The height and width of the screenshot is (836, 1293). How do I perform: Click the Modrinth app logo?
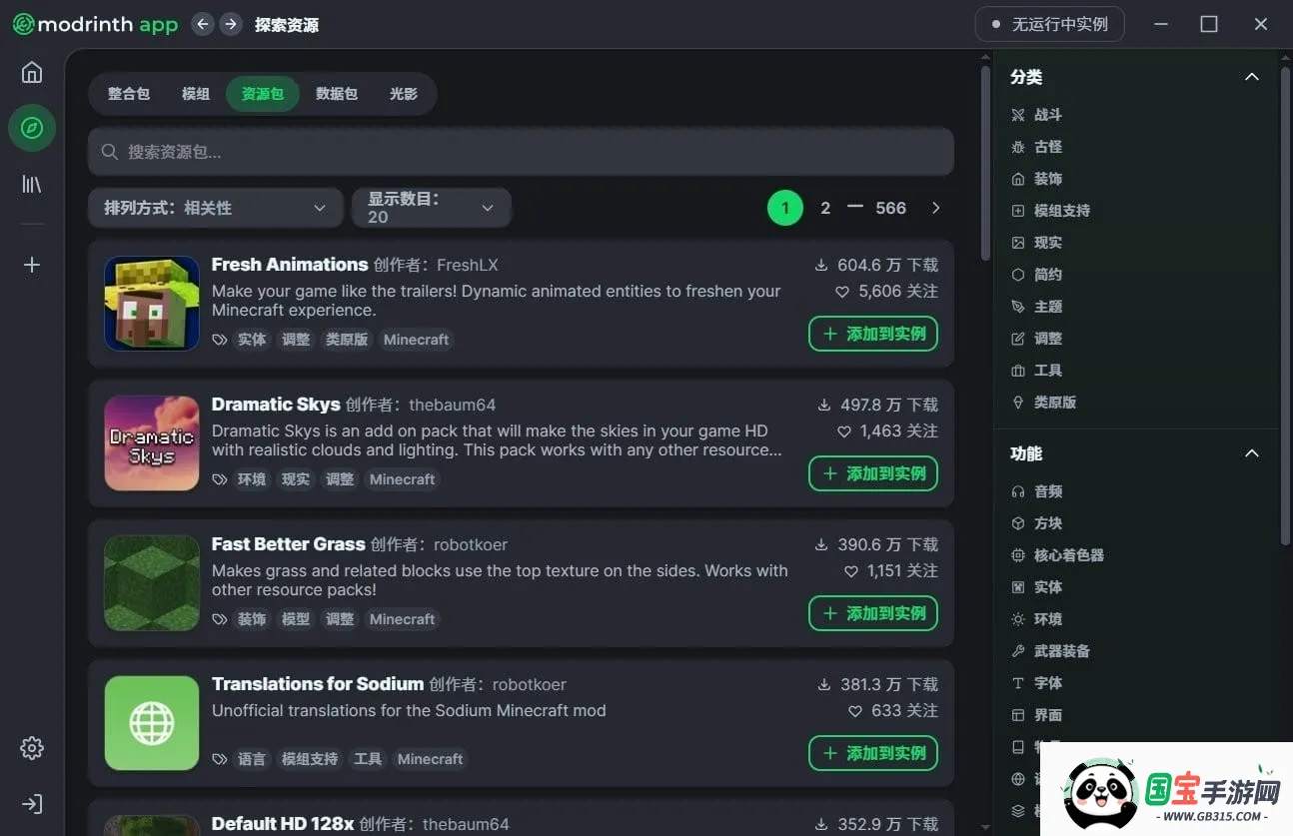95,24
